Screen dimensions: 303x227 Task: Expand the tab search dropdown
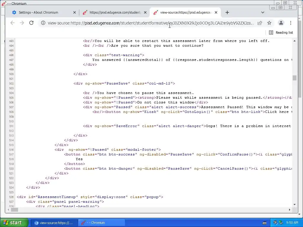[263, 12]
